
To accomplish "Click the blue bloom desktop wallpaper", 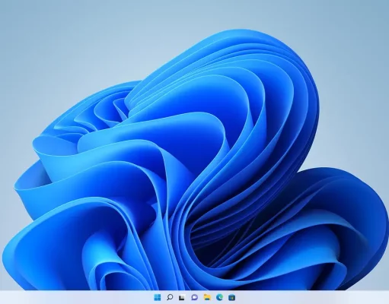I will point(193,177).
